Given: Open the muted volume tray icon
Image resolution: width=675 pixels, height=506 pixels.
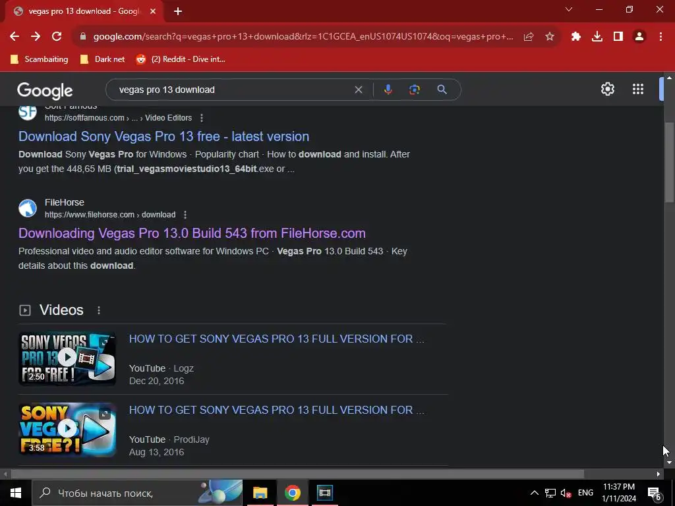Looking at the screenshot, I should coord(566,493).
